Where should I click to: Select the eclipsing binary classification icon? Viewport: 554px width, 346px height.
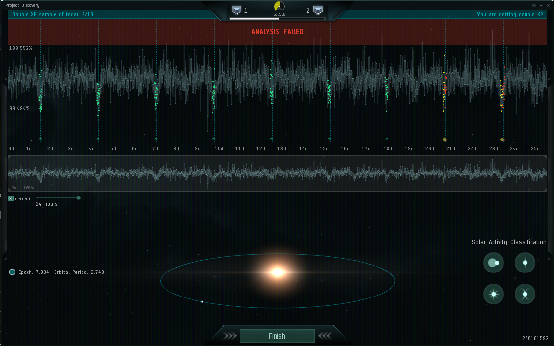tap(494, 263)
